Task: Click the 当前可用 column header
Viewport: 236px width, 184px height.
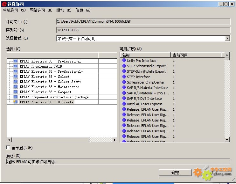Action: point(196,55)
